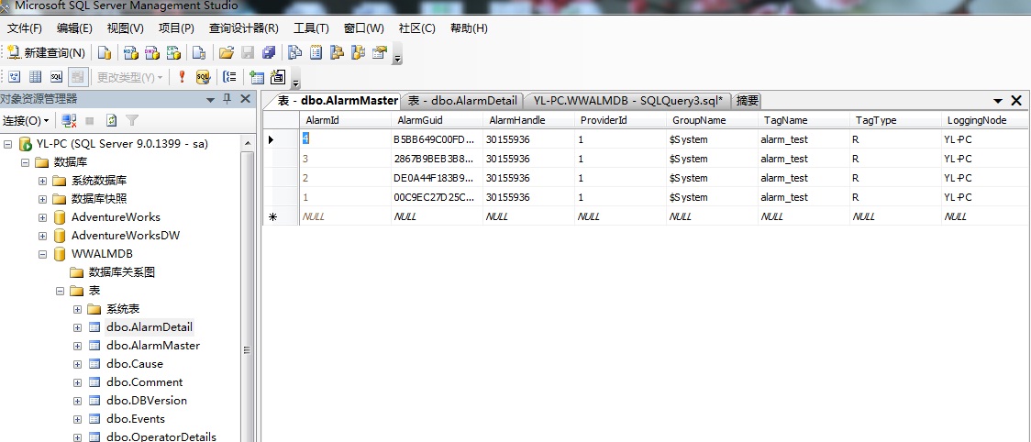Expand the 系统数据库 folder
The image size is (1031, 442).
pos(43,181)
